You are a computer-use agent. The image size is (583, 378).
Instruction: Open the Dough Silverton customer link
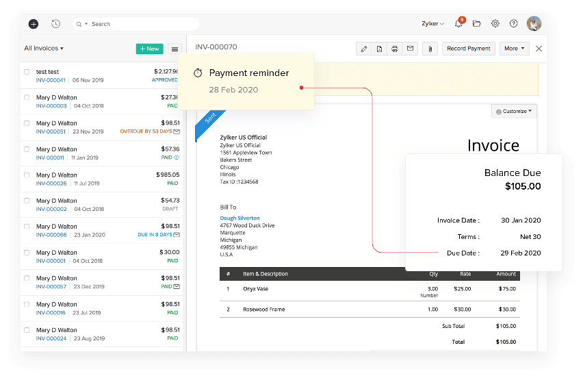coord(239,218)
